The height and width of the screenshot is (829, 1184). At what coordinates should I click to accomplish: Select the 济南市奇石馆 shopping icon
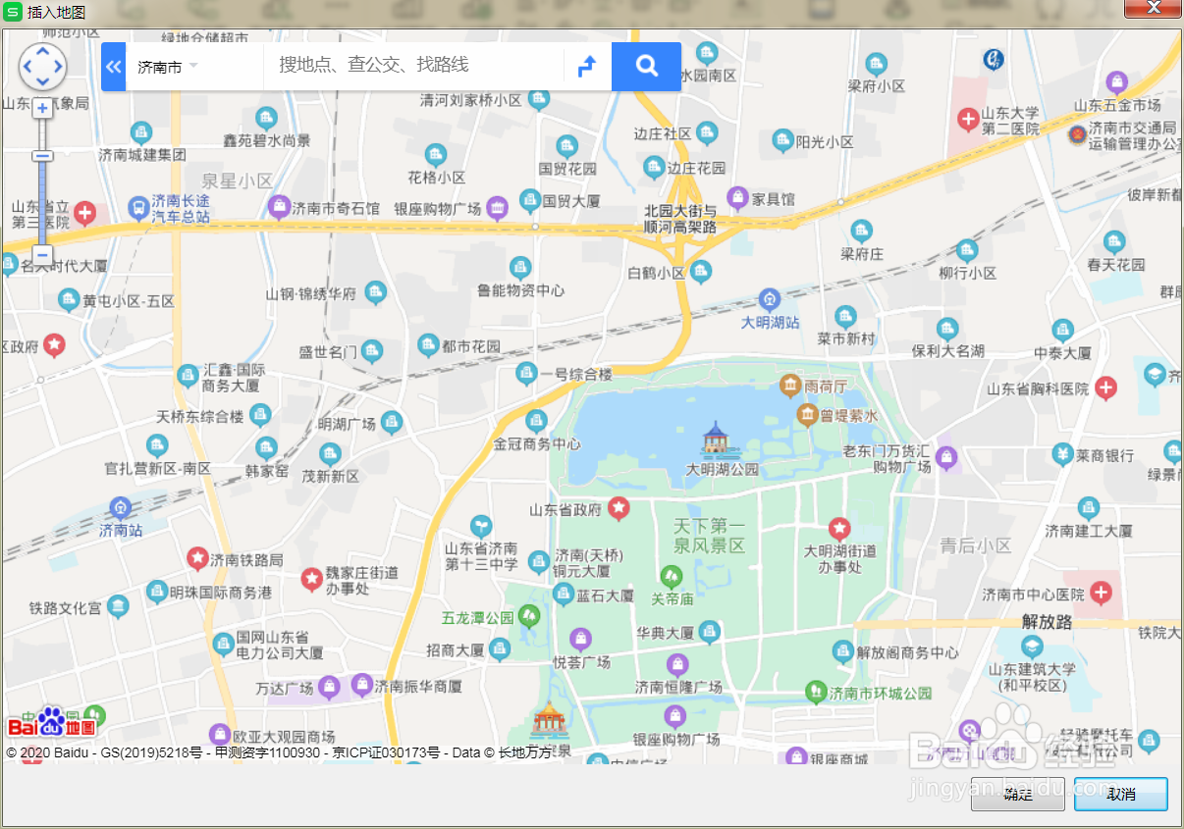coord(279,207)
